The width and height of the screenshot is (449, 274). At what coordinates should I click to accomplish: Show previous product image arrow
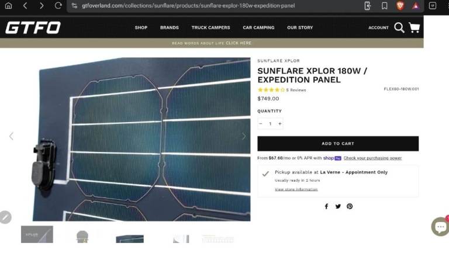point(11,136)
